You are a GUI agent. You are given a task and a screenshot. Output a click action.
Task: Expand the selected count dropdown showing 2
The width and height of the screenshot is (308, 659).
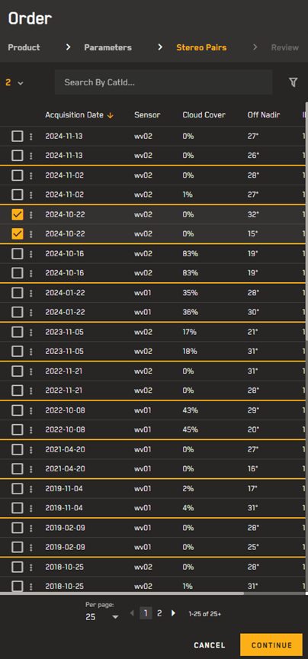tap(14, 83)
